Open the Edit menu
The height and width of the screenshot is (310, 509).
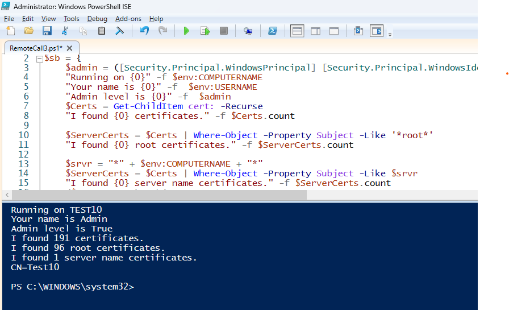click(x=28, y=19)
